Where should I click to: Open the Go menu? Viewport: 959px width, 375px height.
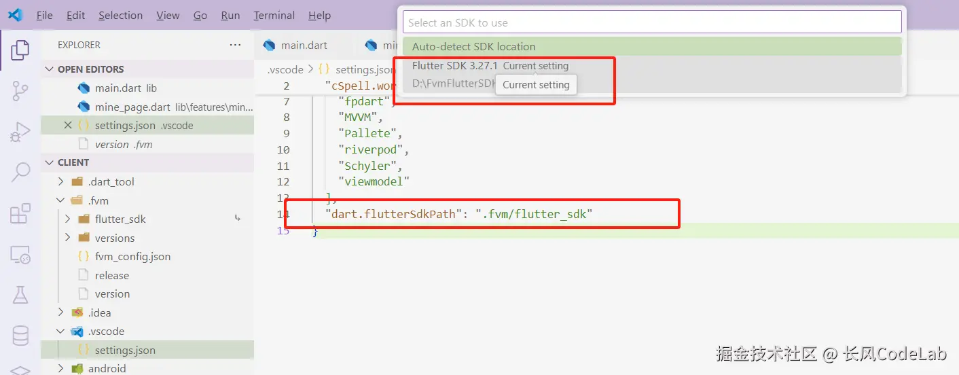point(200,15)
